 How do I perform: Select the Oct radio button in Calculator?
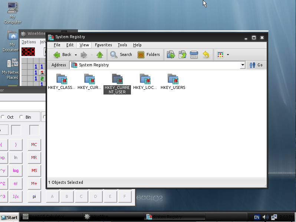coord(3,117)
